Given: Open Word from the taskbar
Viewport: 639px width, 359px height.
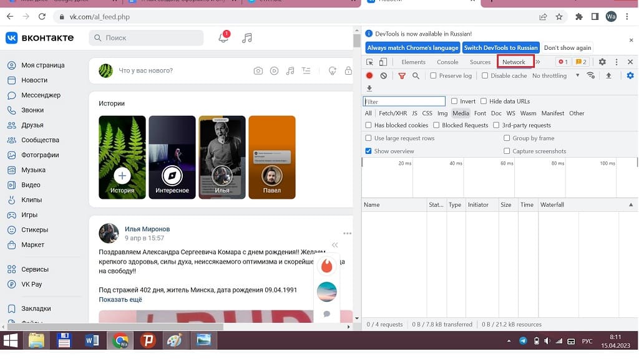Looking at the screenshot, I should click(92, 340).
